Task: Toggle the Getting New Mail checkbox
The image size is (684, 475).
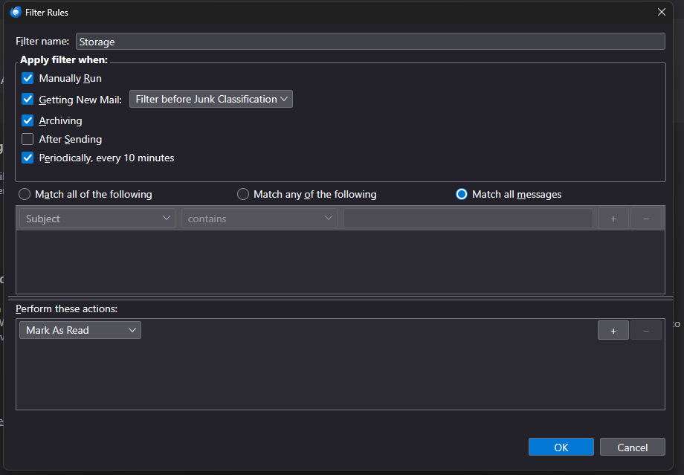Action: (x=28, y=99)
